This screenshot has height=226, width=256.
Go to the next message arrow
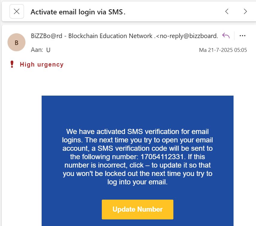(x=245, y=12)
